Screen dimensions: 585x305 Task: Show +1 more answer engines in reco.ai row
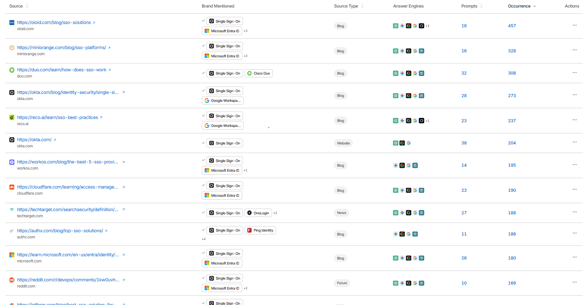427,121
